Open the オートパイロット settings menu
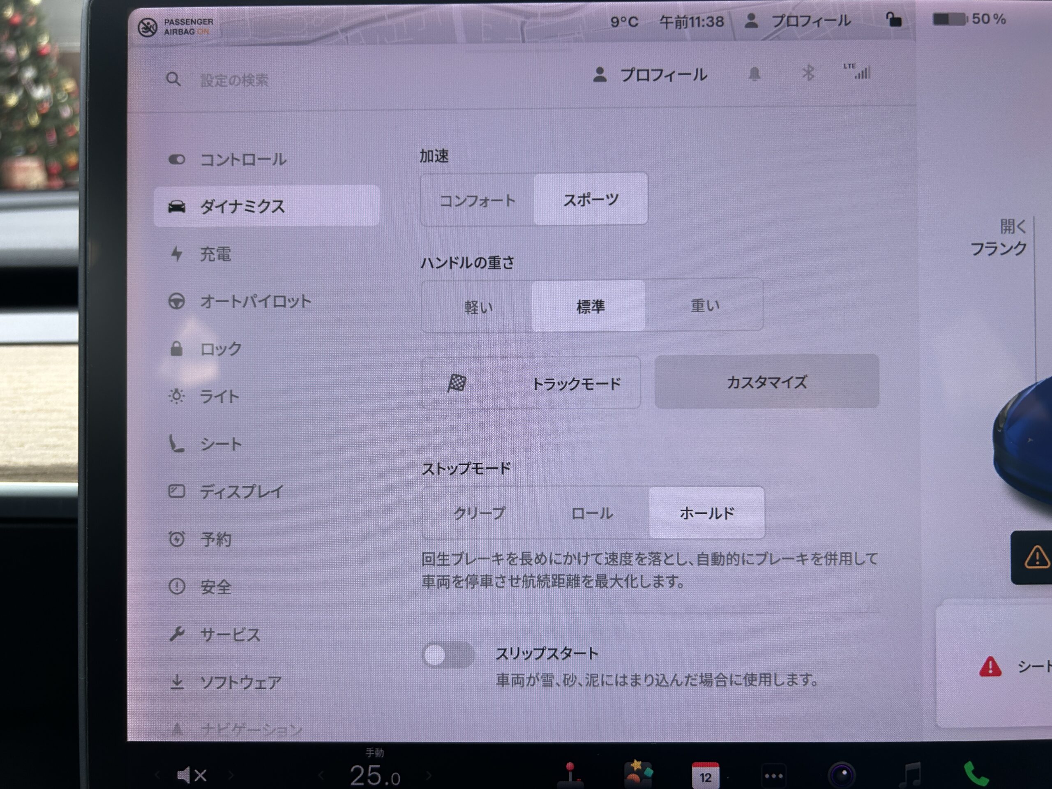The image size is (1052, 789). click(255, 302)
